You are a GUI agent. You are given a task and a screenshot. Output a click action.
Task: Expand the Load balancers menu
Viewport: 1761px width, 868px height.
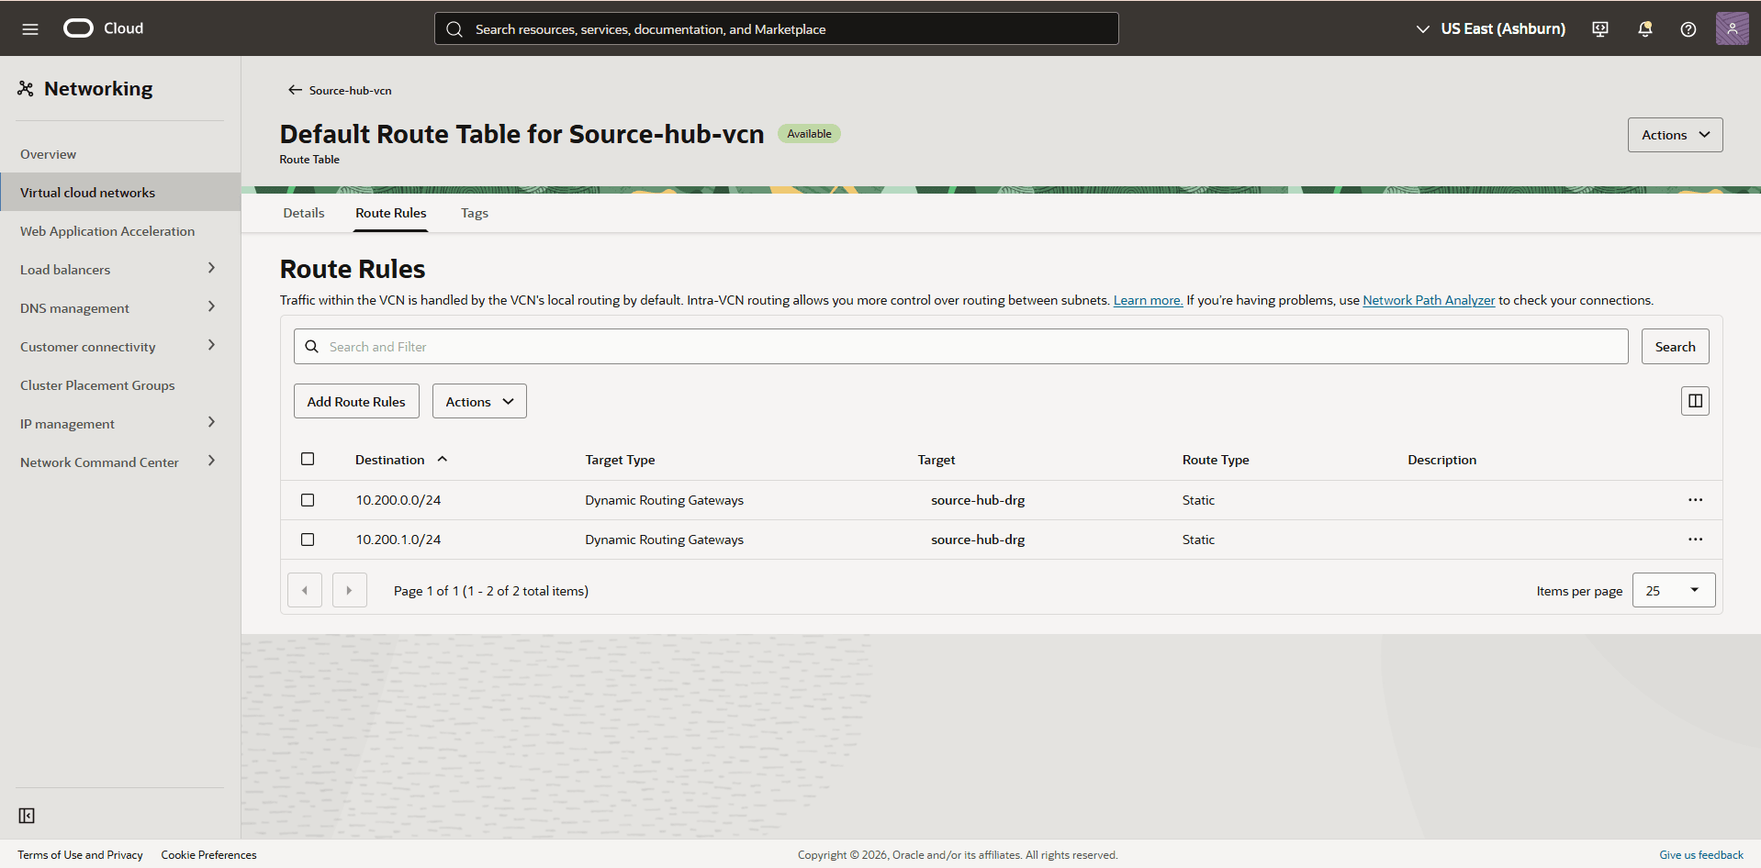tap(120, 269)
